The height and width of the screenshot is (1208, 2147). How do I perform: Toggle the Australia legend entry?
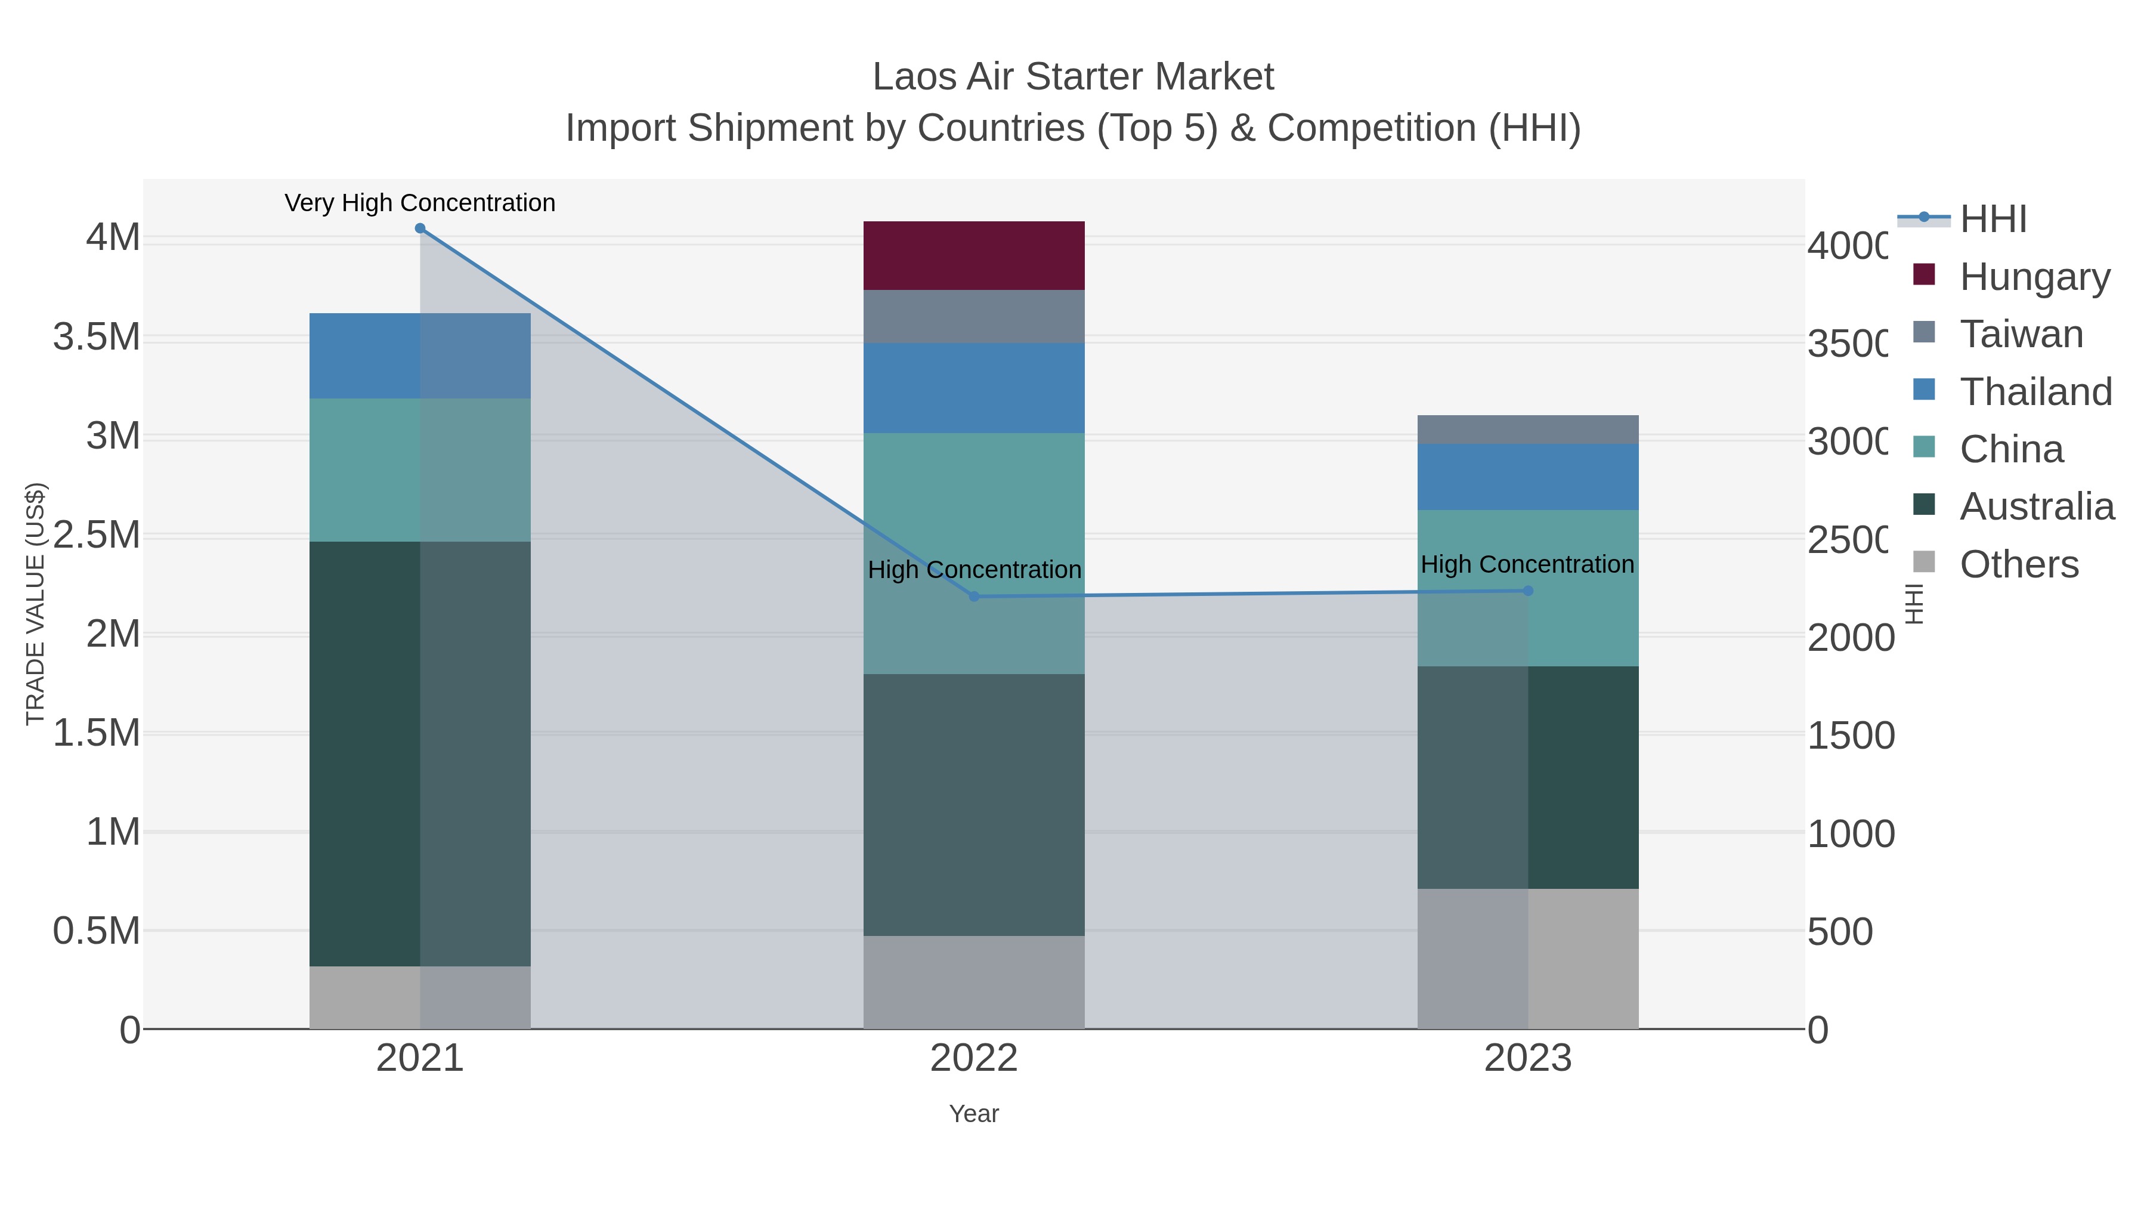(2013, 507)
